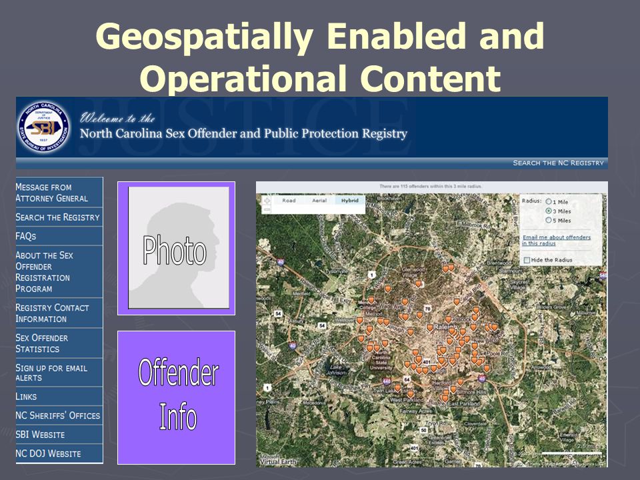640x480 pixels.
Task: Click the SBI seal logo in header
Action: [x=43, y=128]
